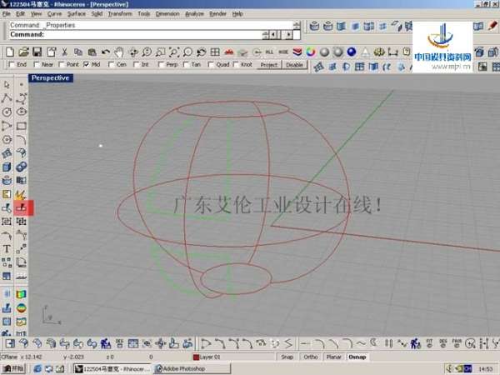Click the red car icon in the toolbar
Image resolution: width=500 pixels, height=375 pixels.
(229, 52)
